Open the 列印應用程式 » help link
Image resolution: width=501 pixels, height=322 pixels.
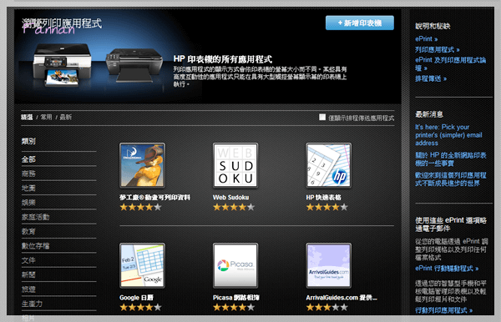coord(437,50)
